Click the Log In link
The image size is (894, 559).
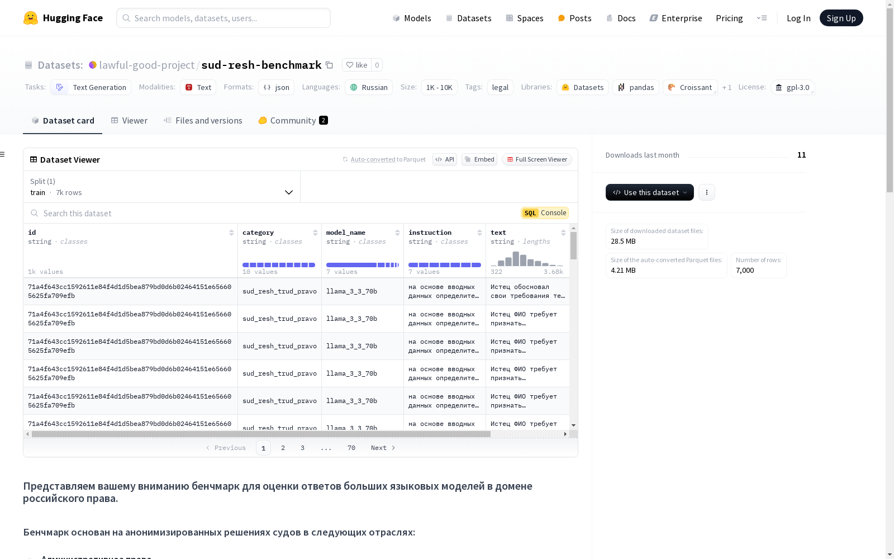point(798,18)
